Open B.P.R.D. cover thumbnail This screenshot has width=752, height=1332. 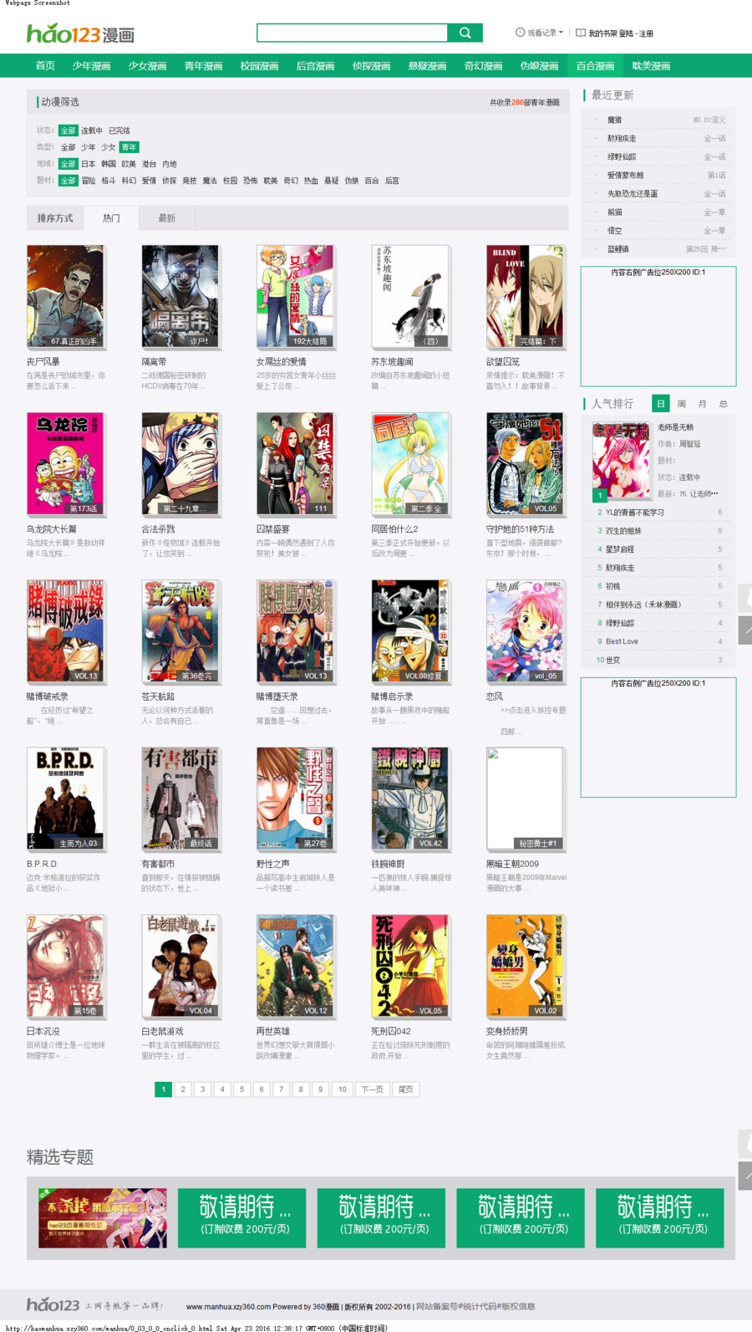coord(65,799)
